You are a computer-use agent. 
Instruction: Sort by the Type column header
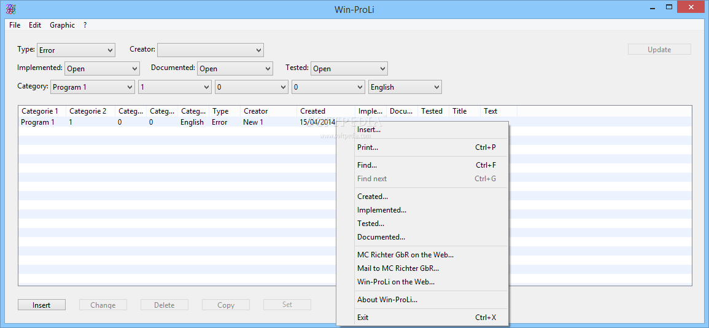point(225,111)
